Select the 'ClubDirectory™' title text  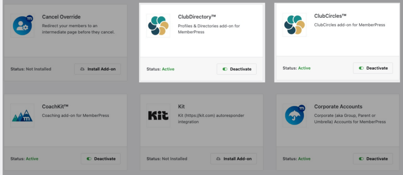(197, 17)
